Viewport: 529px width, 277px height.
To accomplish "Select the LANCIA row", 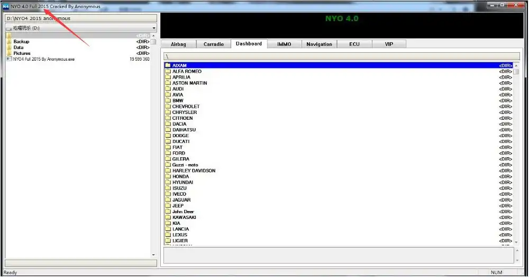I will (x=339, y=229).
